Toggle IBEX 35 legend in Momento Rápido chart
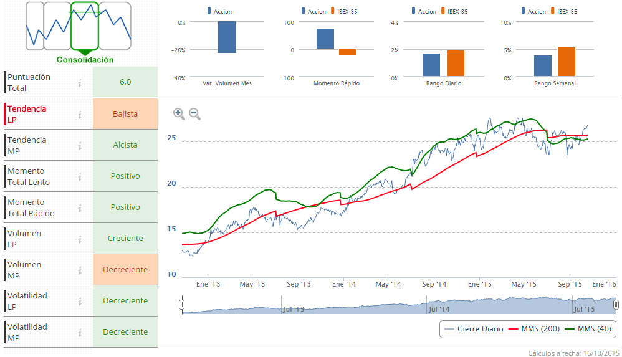Screen dimensions: 622x357 coord(346,11)
